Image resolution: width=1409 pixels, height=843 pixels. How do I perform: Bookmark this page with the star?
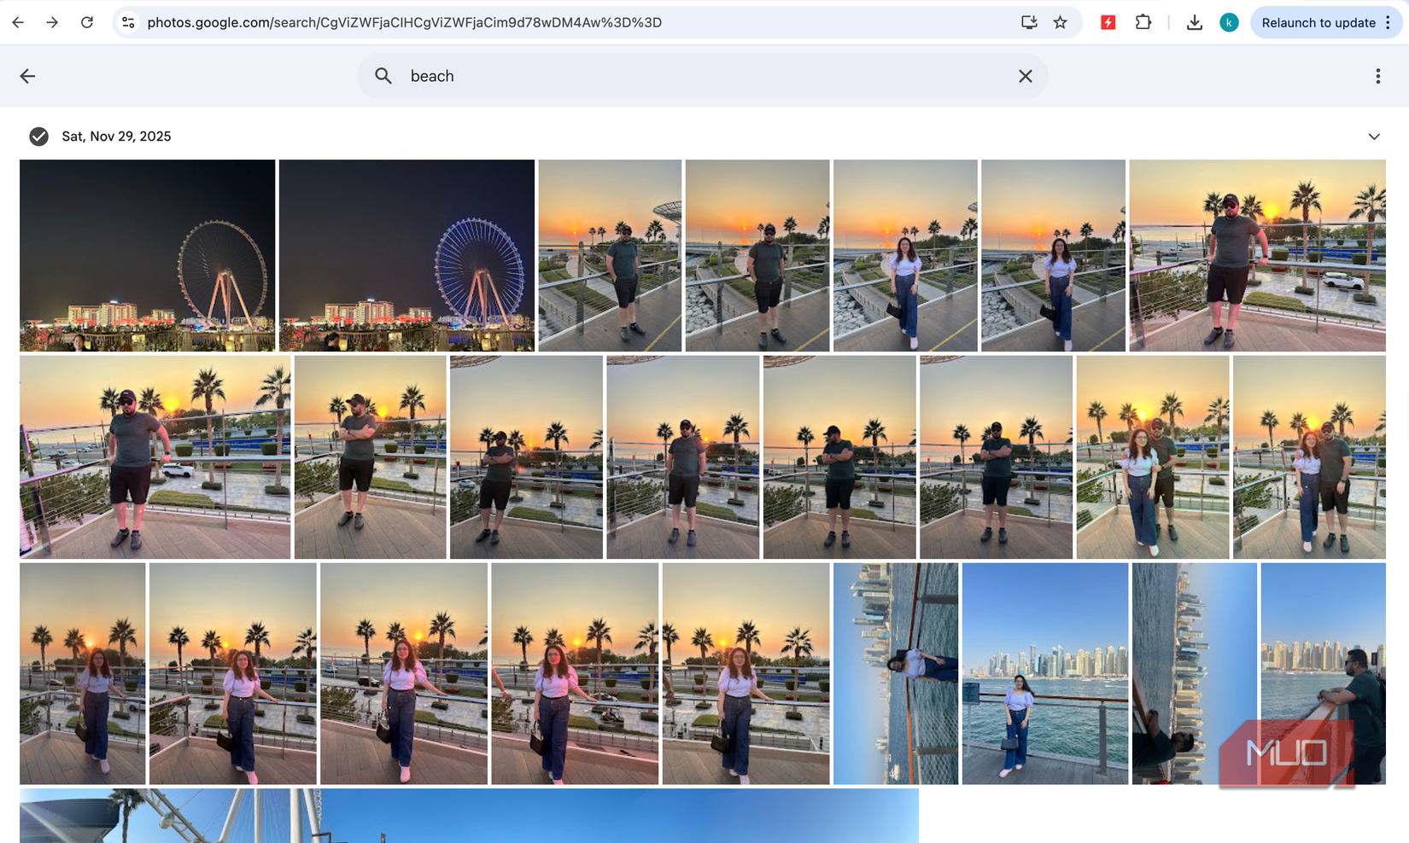click(1061, 22)
